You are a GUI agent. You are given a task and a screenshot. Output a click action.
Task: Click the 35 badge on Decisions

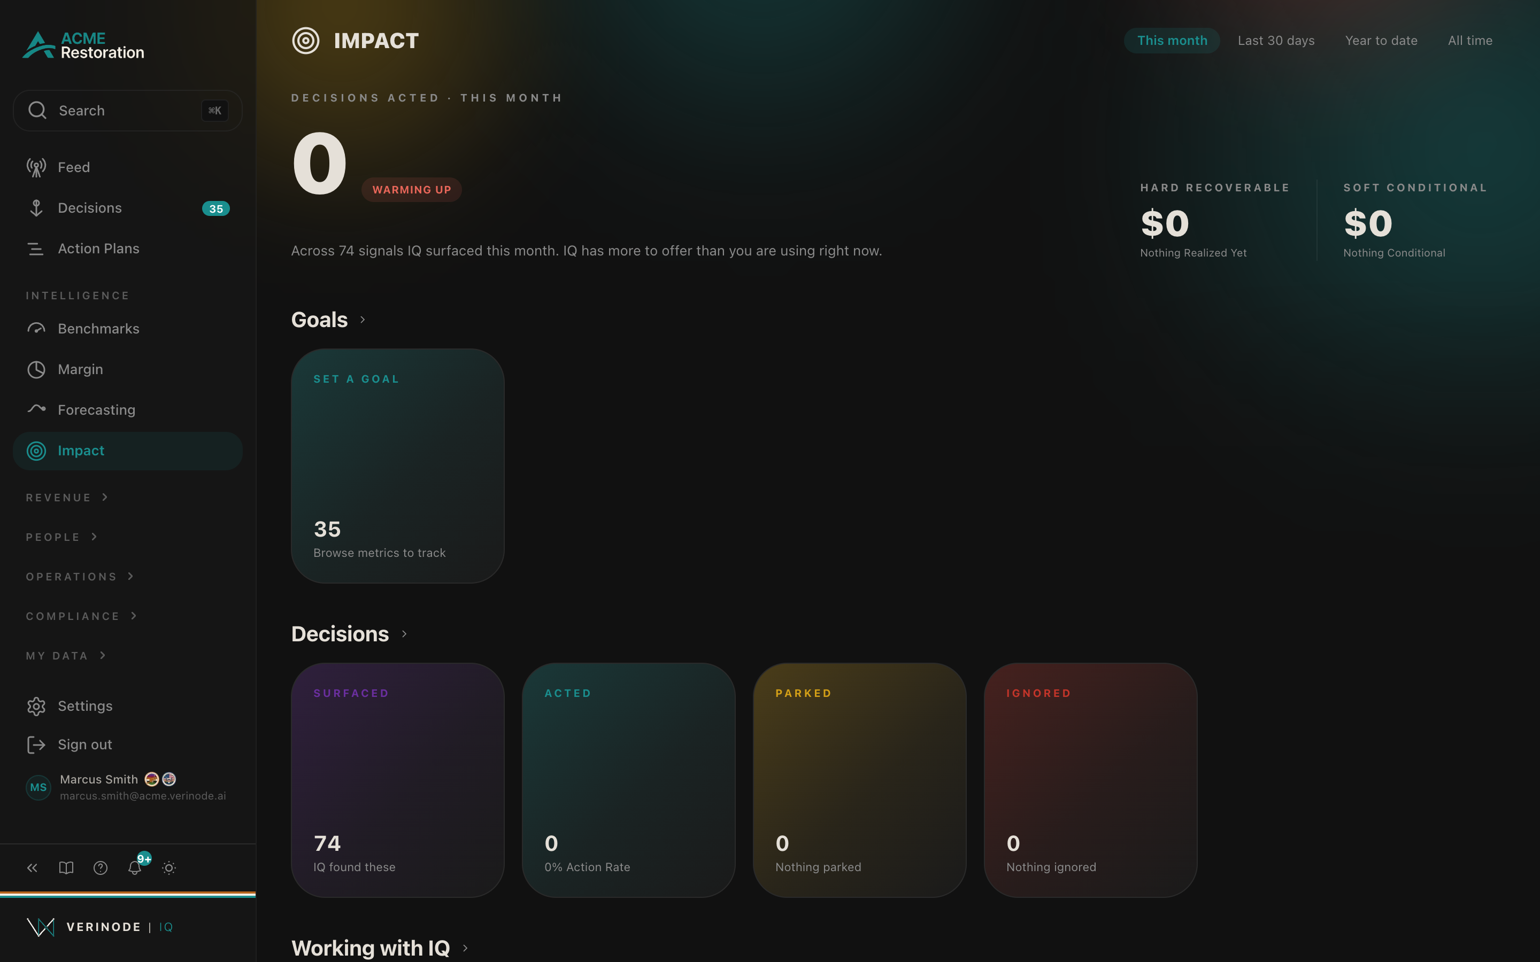[215, 208]
